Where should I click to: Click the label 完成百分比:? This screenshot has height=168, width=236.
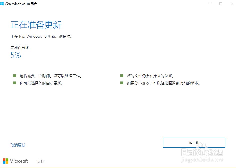(x=20, y=48)
